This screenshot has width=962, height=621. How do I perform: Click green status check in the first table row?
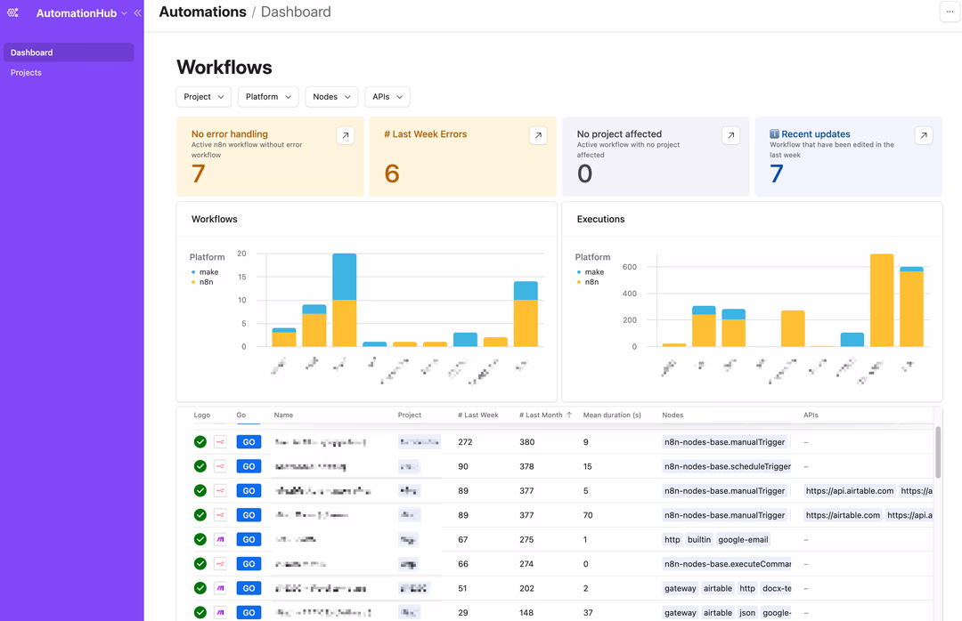tap(200, 442)
